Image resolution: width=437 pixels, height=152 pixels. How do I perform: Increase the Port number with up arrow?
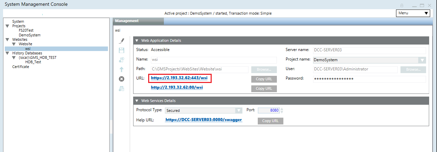[x=282, y=109]
